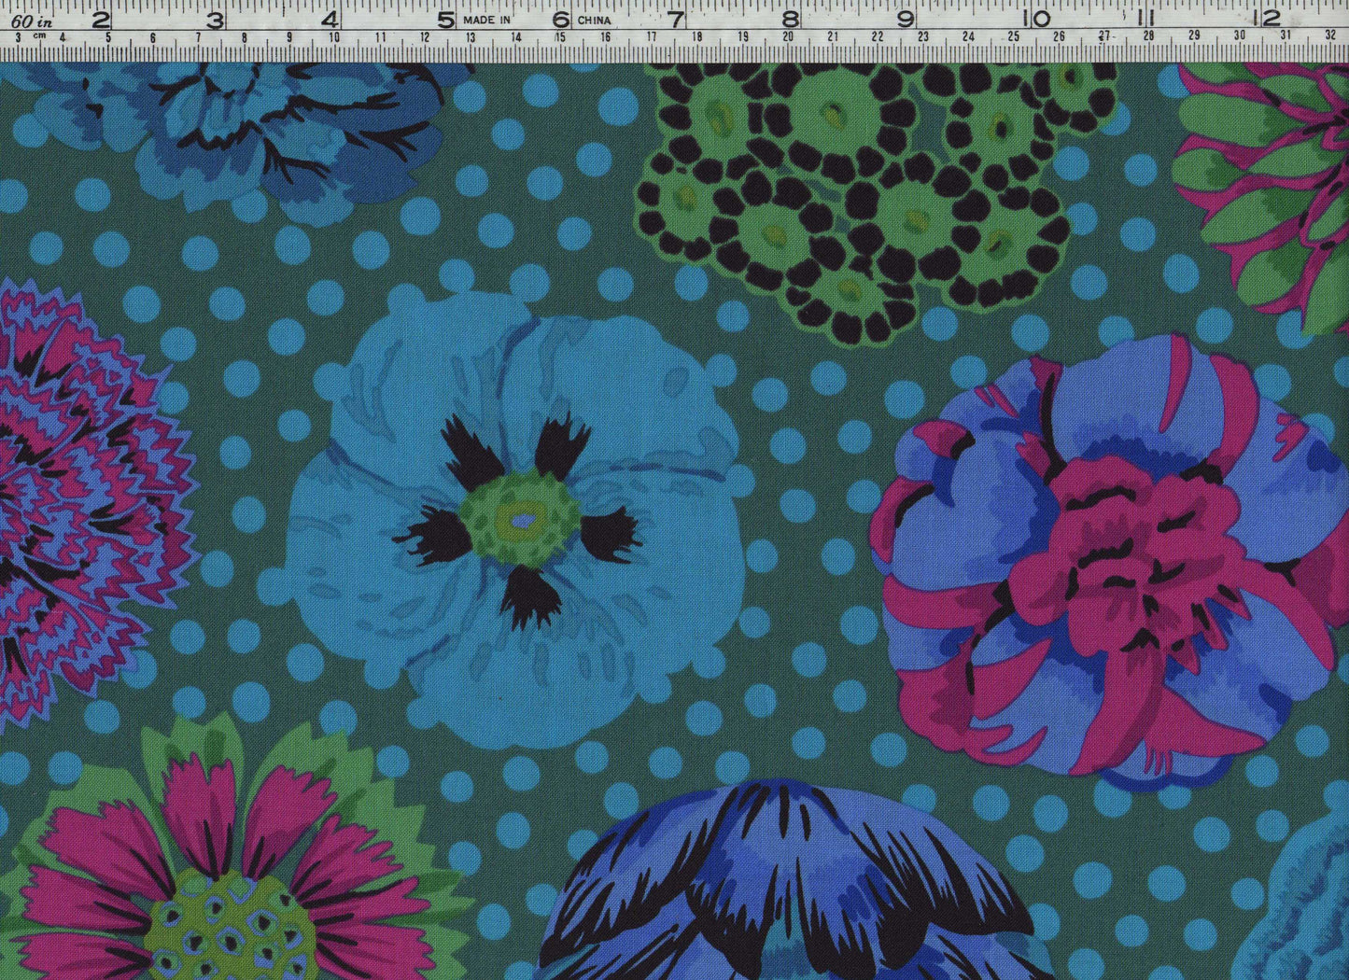Click the centimeter mark 30
Image resolution: width=1349 pixels, height=980 pixels.
[1240, 37]
